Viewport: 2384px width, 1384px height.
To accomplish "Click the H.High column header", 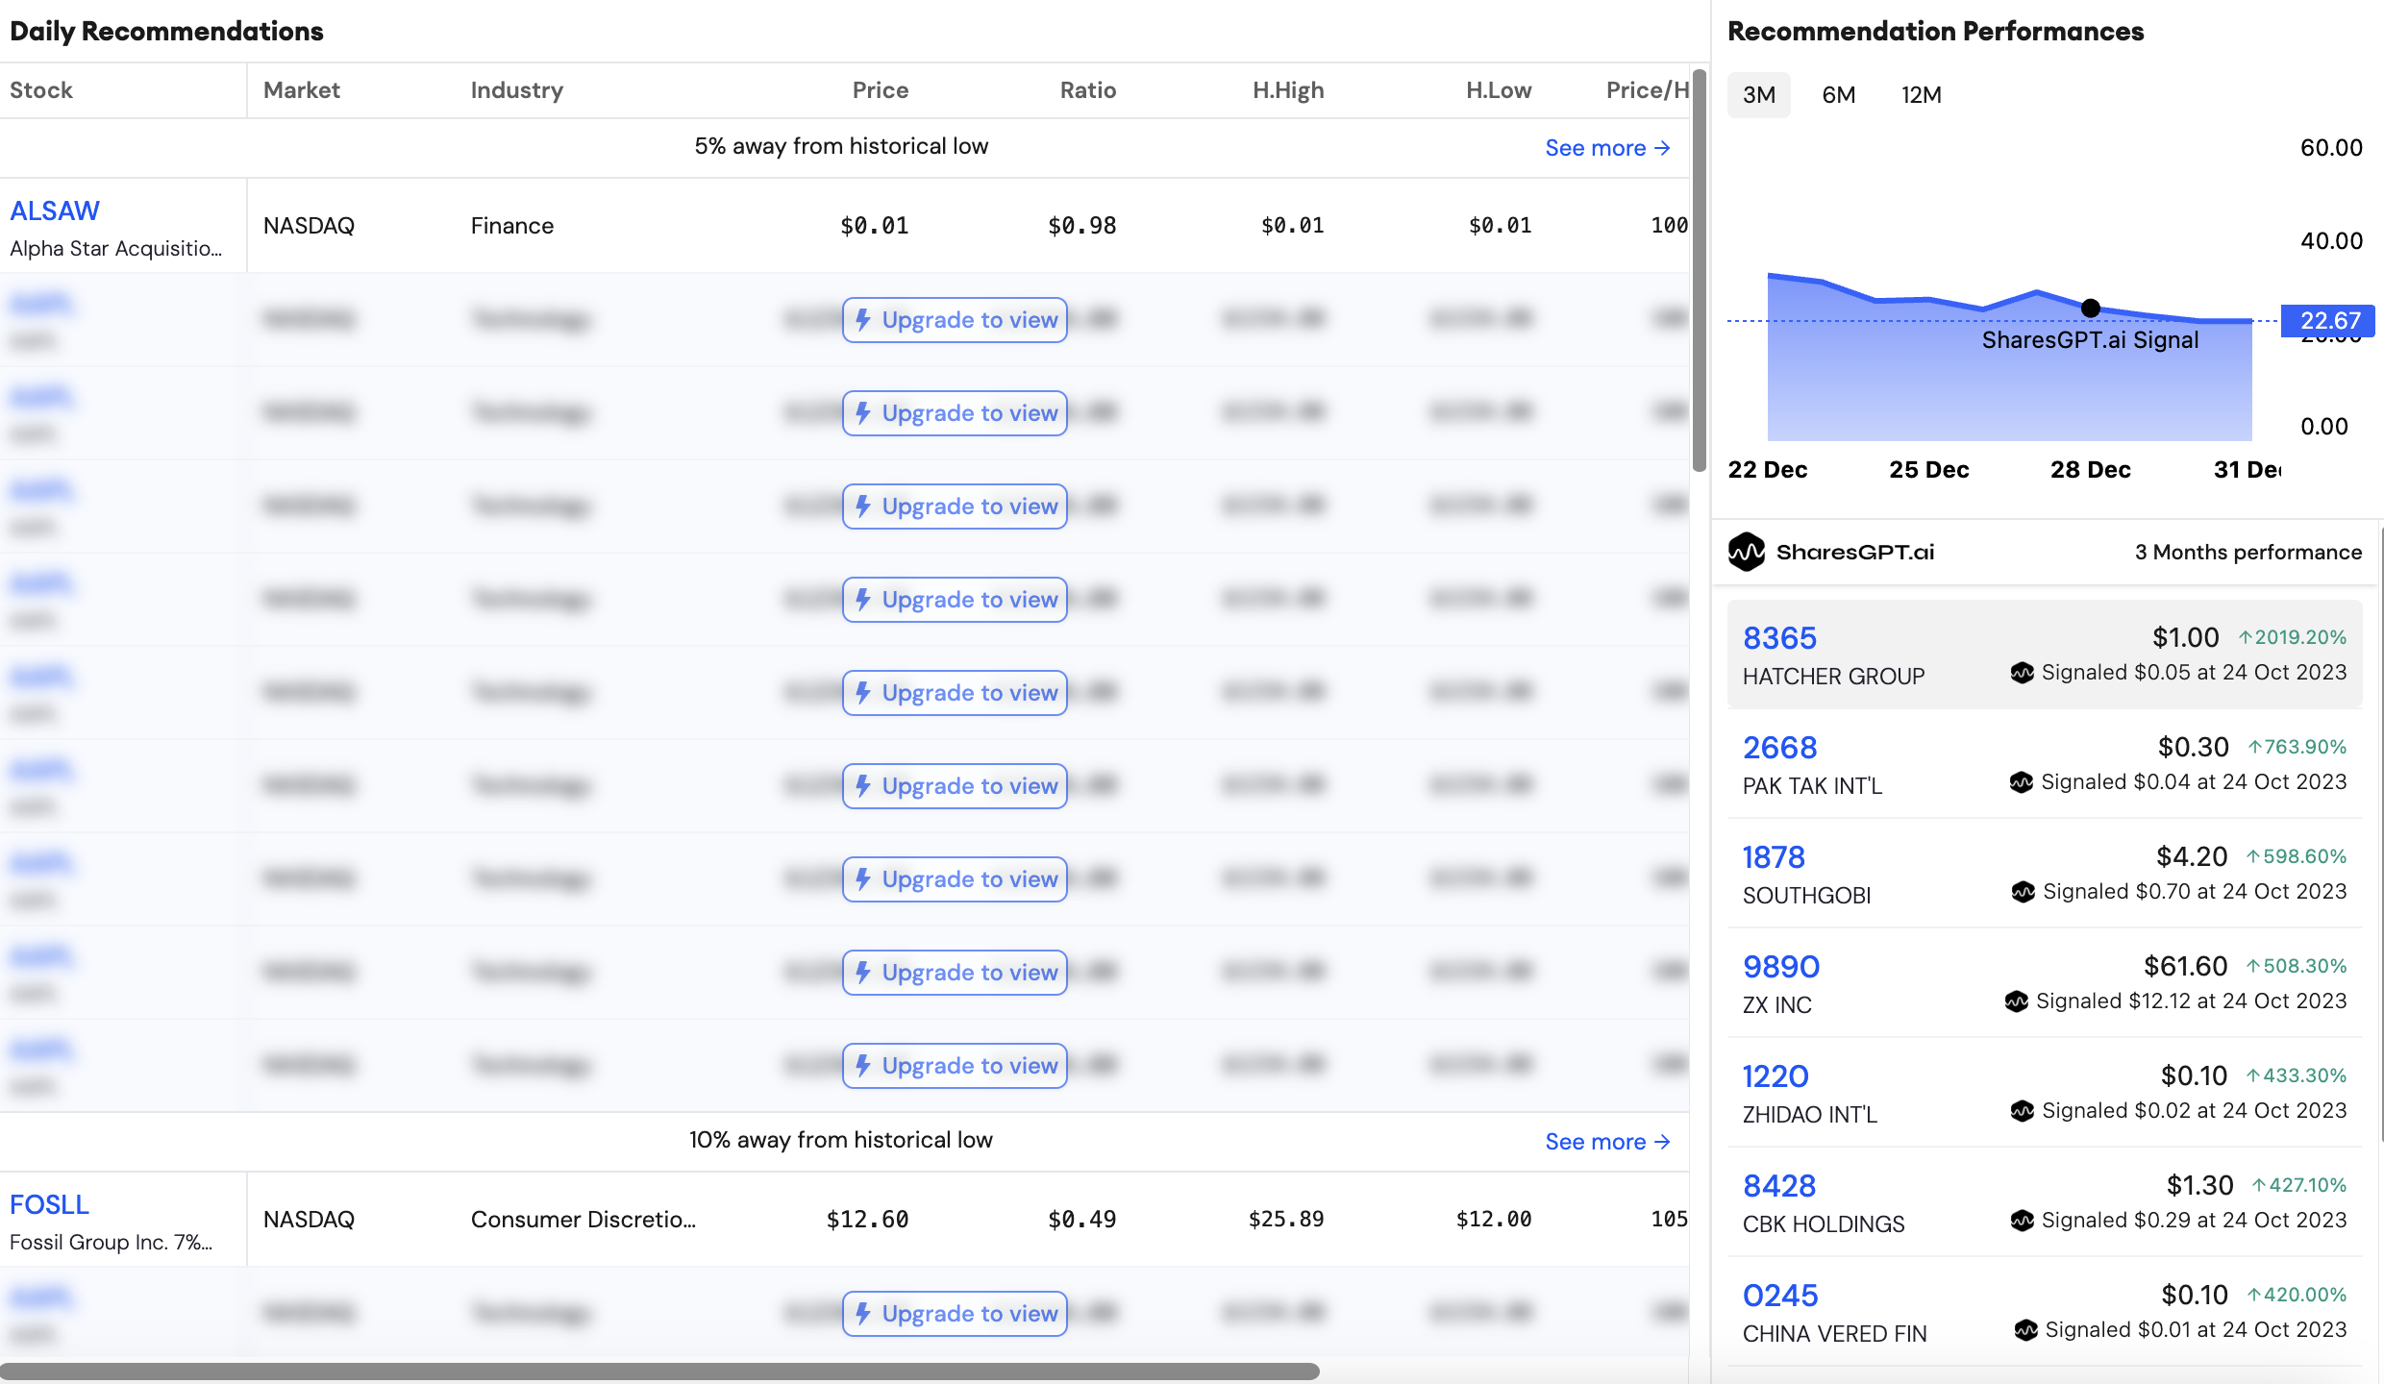I will pos(1288,90).
